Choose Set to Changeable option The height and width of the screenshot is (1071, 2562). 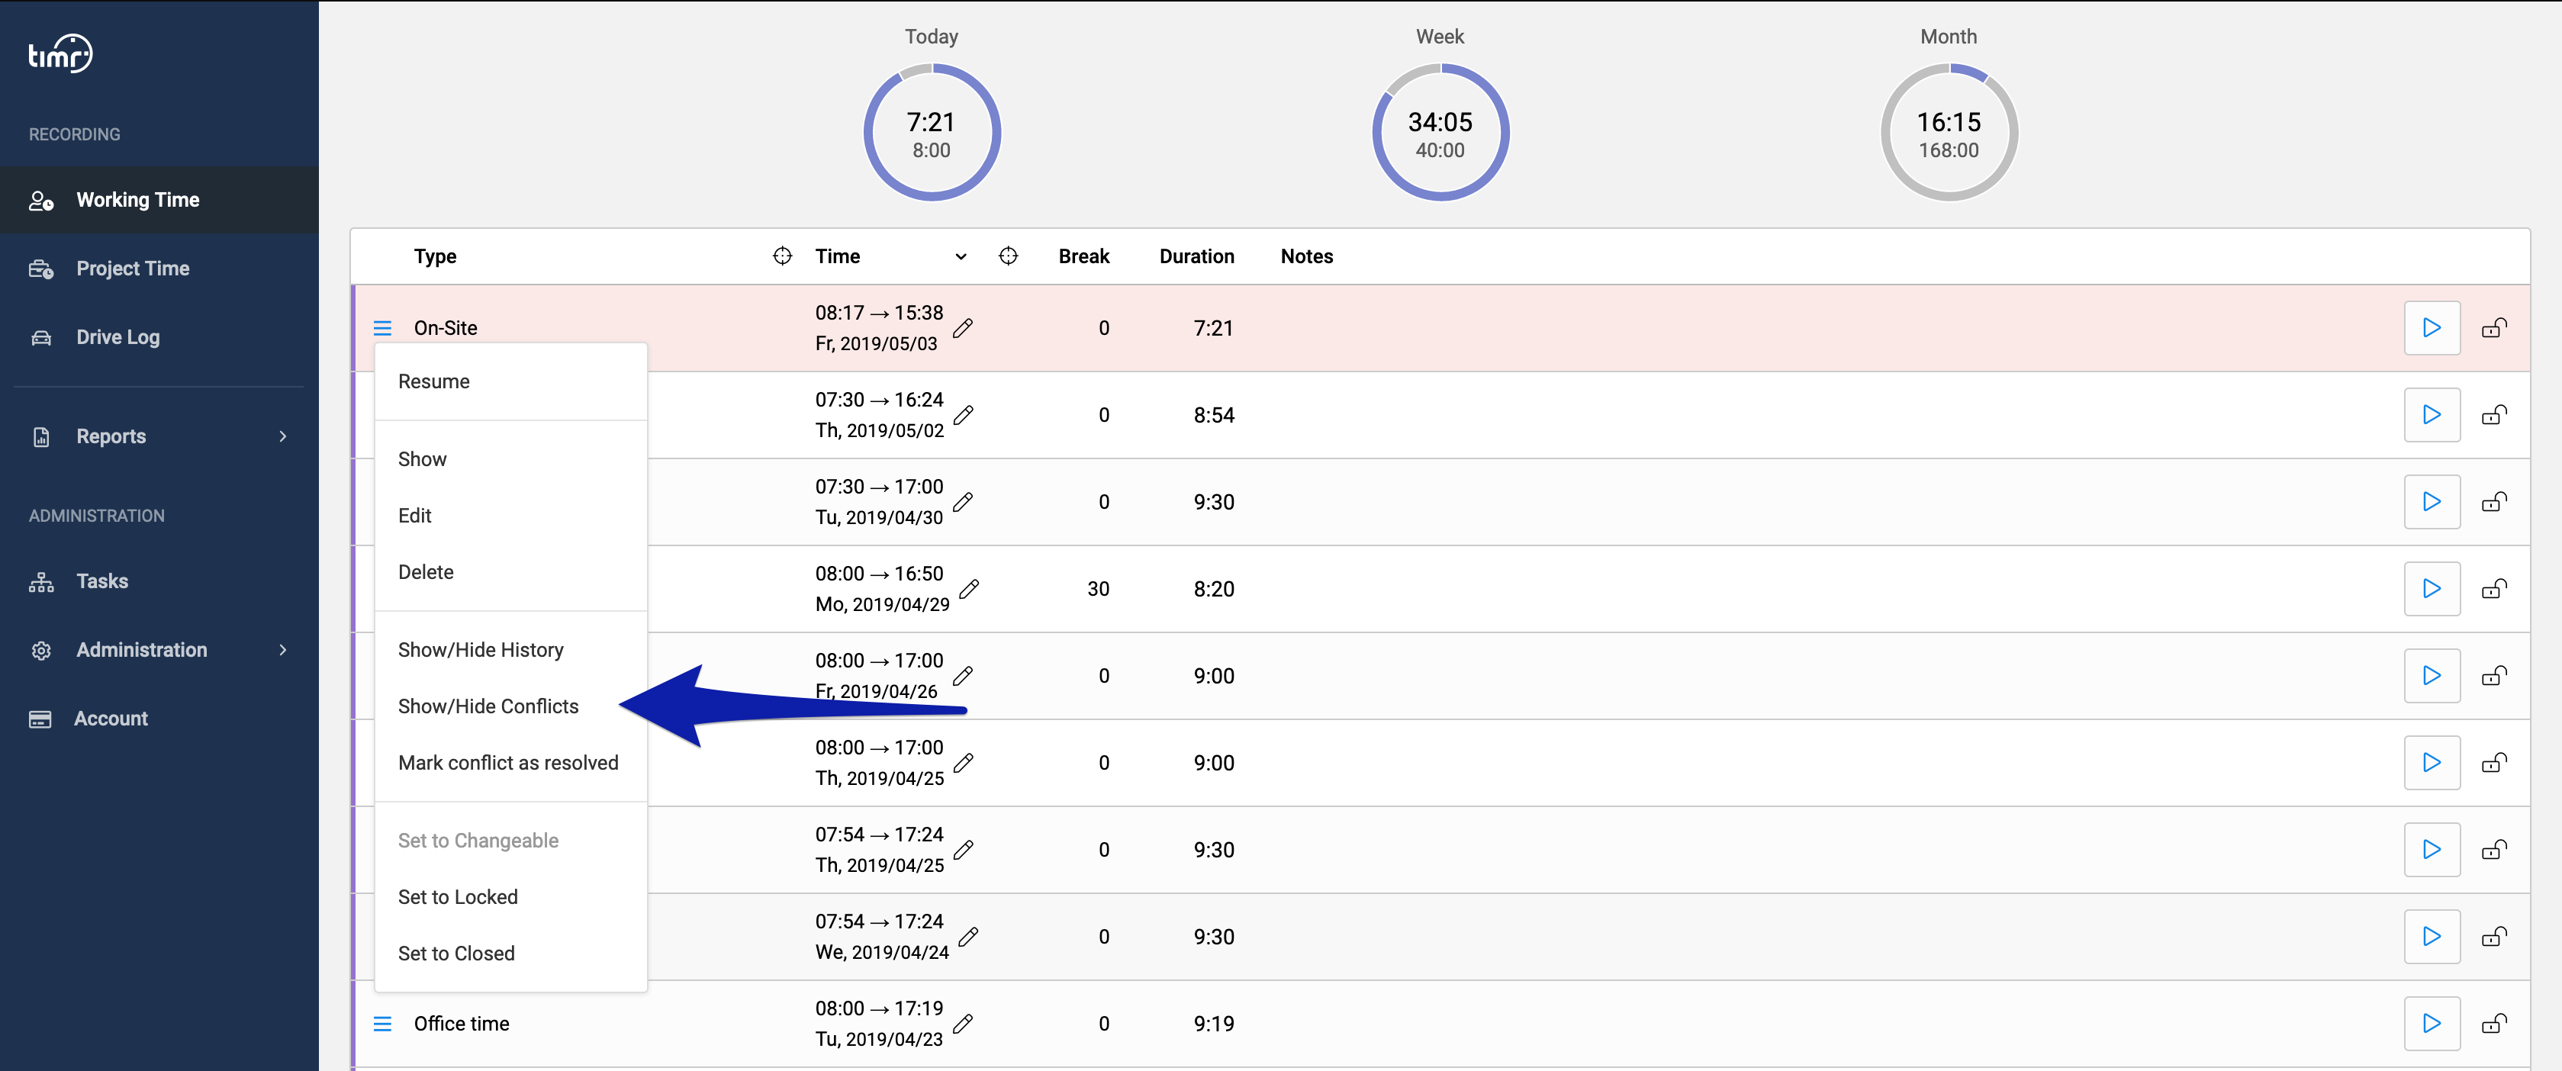point(511,841)
